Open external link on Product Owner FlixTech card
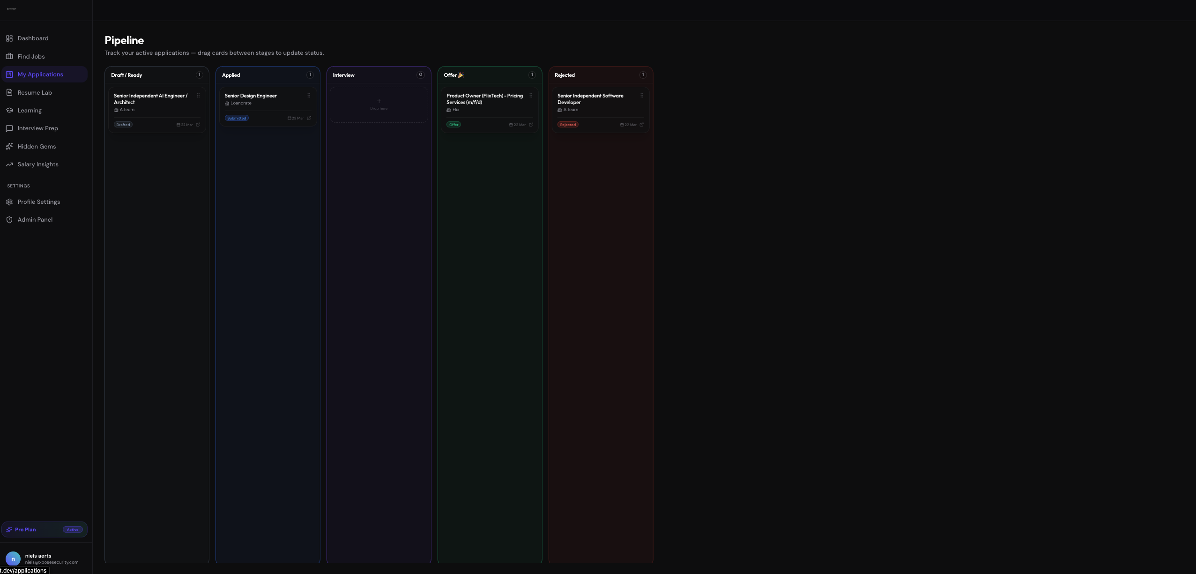Image resolution: width=1196 pixels, height=574 pixels. coord(531,125)
